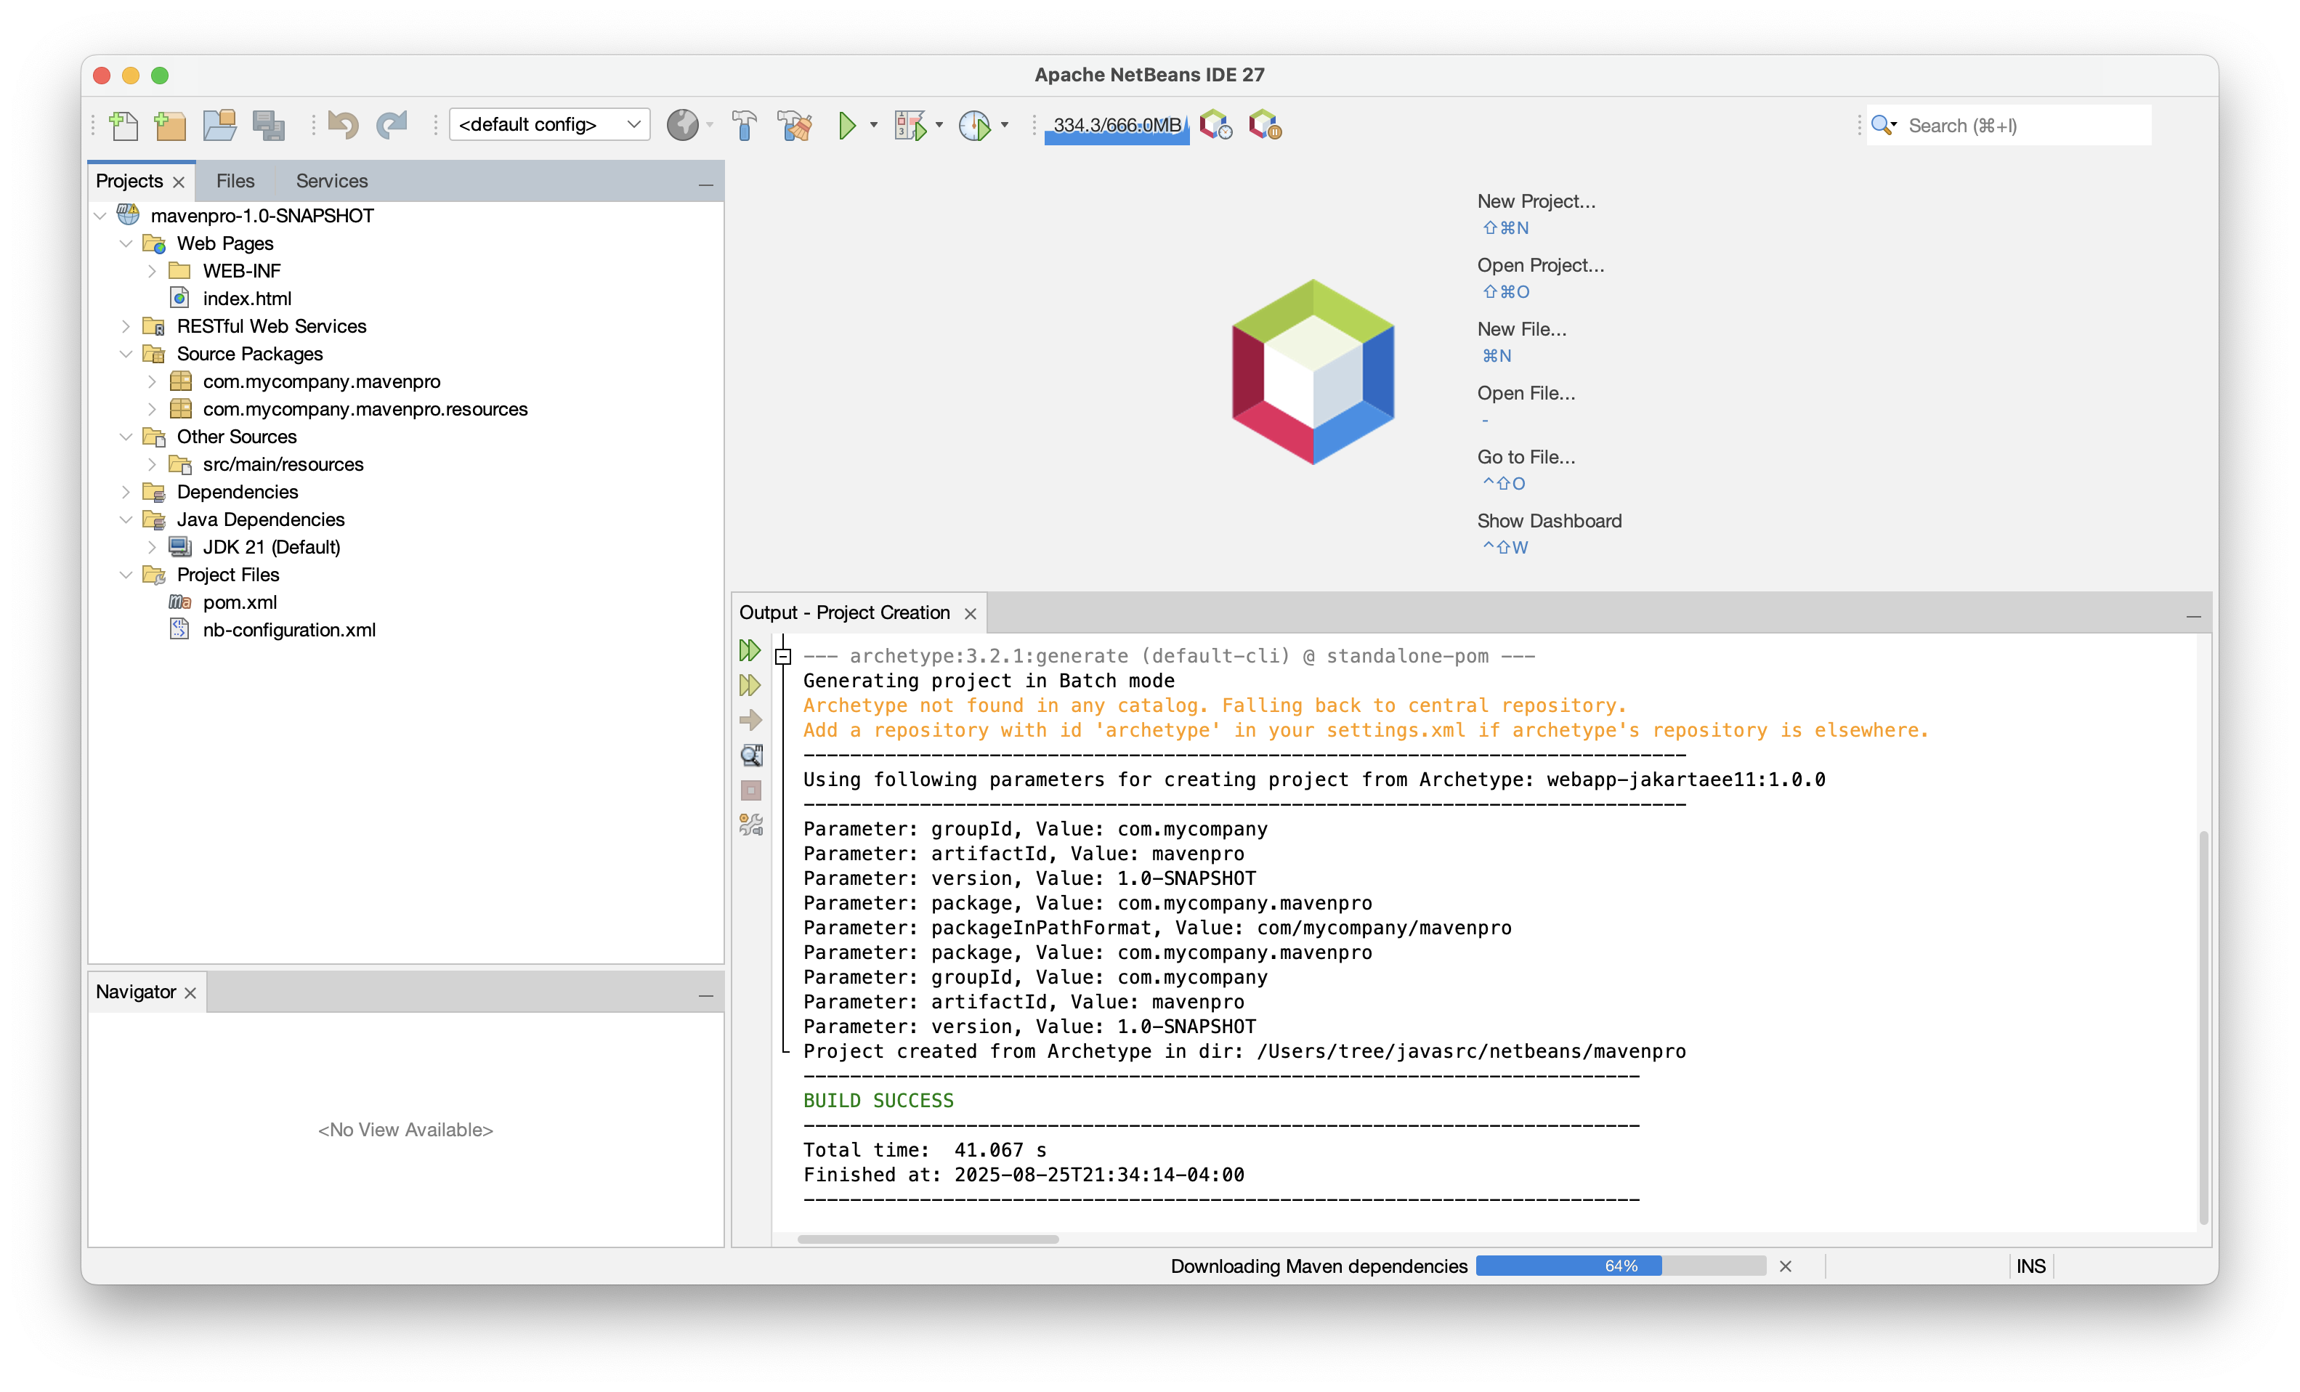Viewport: 2300px width, 1392px height.
Task: Click the Show Dashboard link
Action: (1549, 520)
